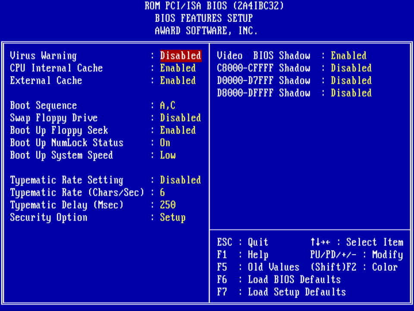Click the PU/PD/+/- : Modify hint

357,255
